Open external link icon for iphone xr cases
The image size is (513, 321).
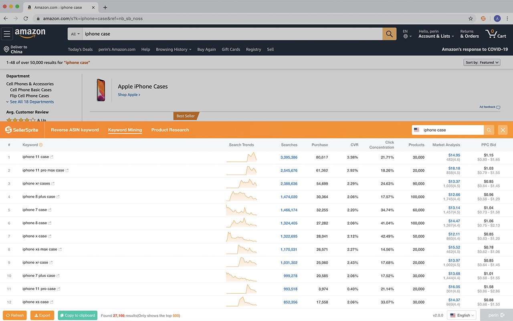pos(53,183)
